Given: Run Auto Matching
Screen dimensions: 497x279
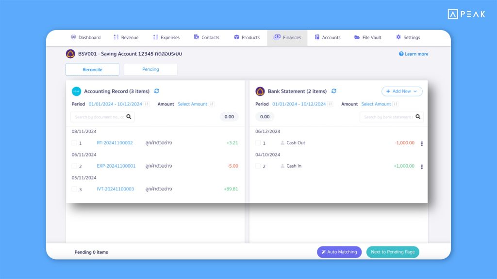Looking at the screenshot, I should (x=339, y=252).
